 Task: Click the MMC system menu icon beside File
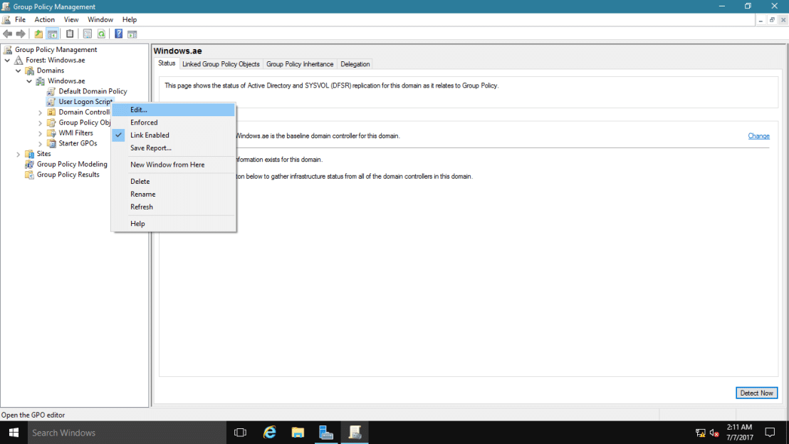[x=6, y=20]
